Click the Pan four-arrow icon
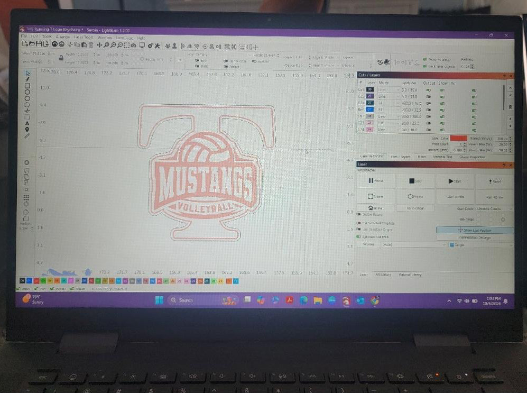Screen dimensions: 527x393 coord(99,45)
